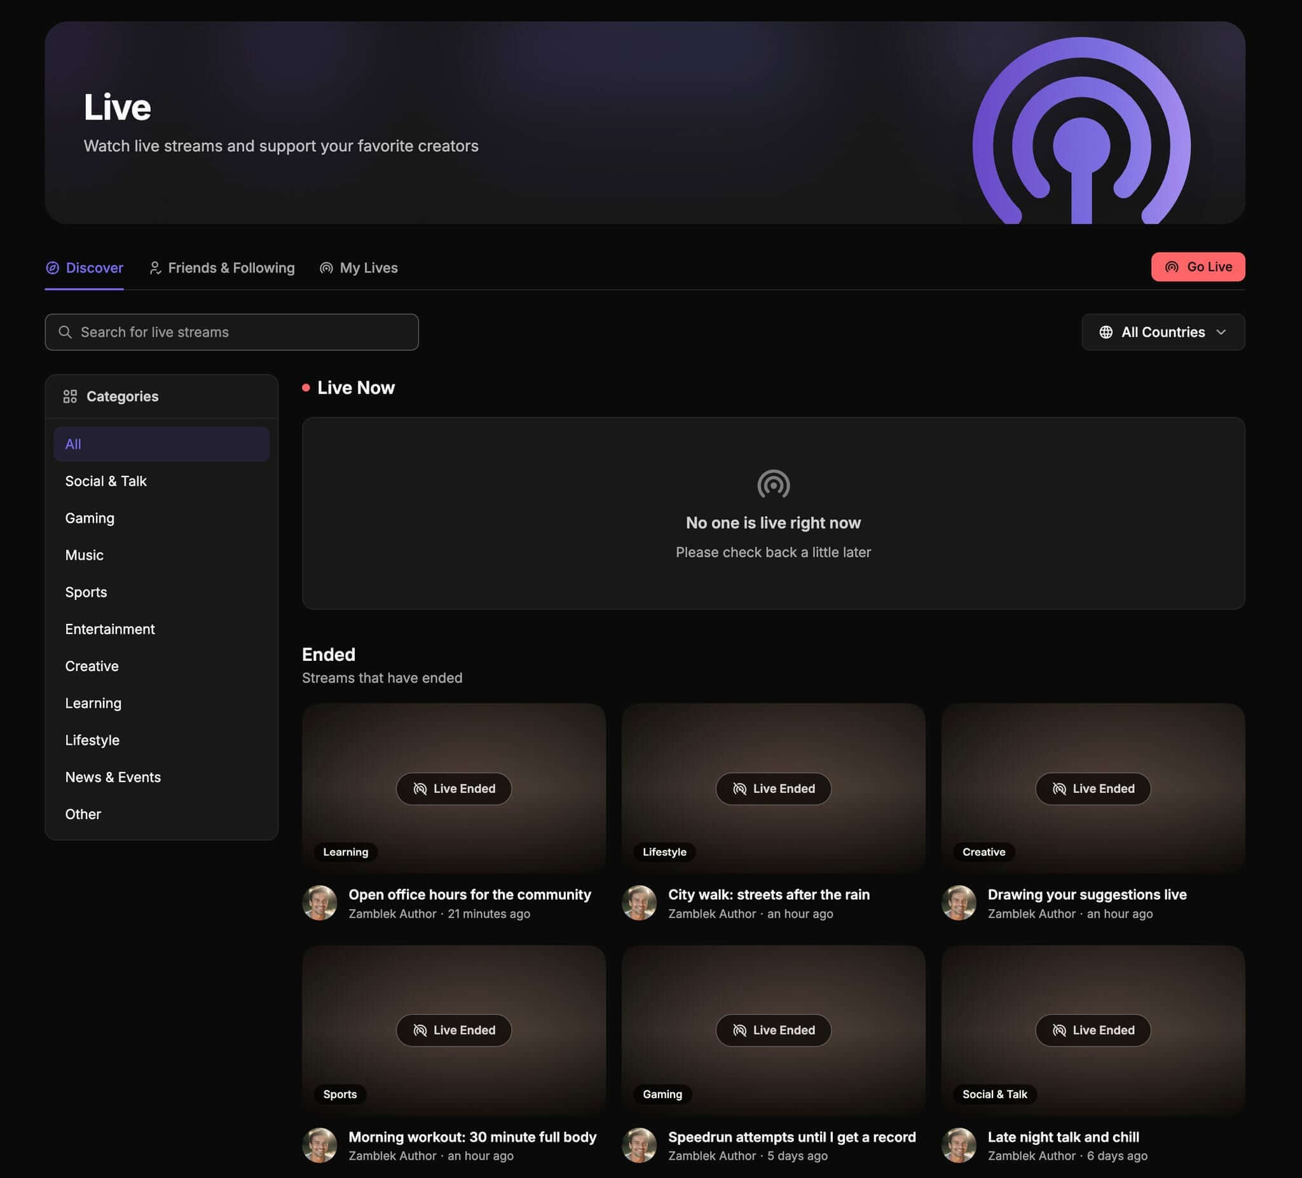
Task: Open "Speedrun attempts until I get a record" title
Action: pyautogui.click(x=791, y=1137)
